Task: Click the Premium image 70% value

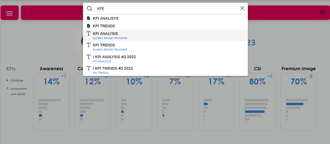Action: 298,81
